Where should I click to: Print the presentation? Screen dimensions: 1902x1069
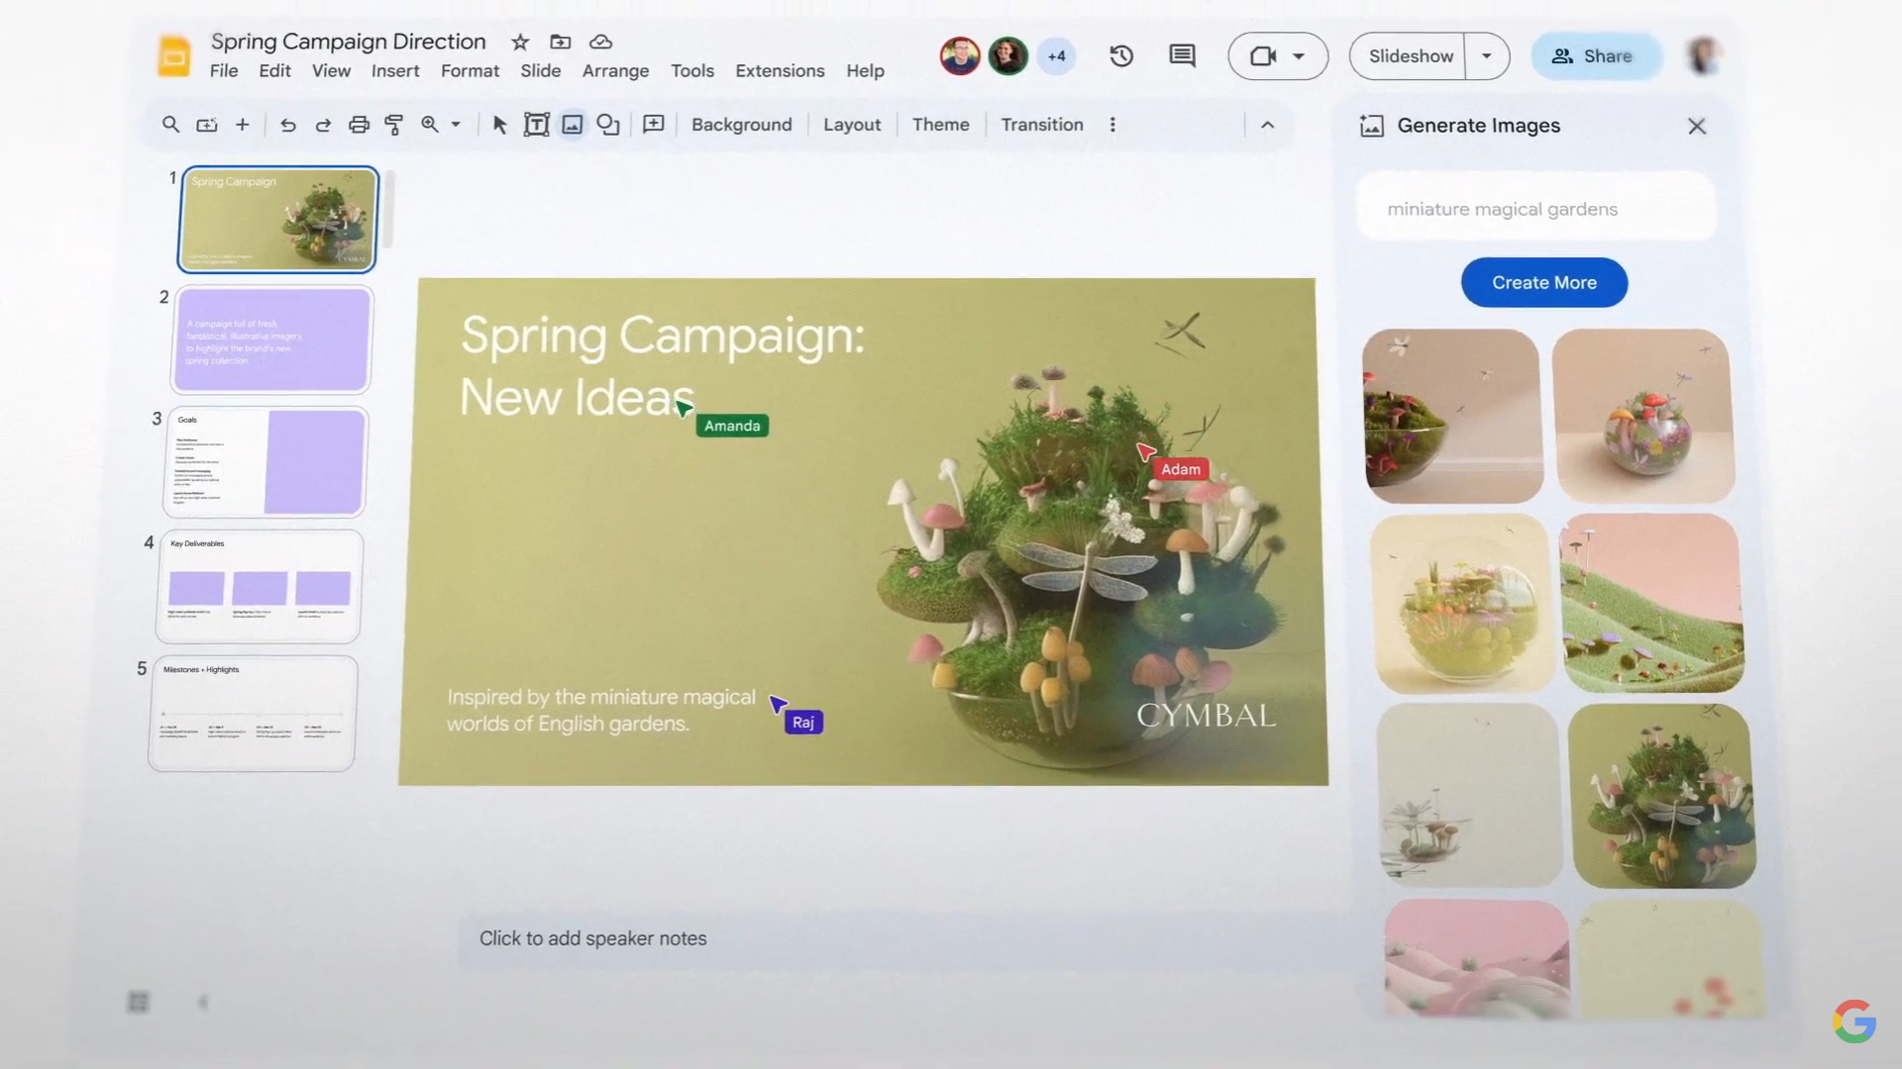tap(359, 125)
